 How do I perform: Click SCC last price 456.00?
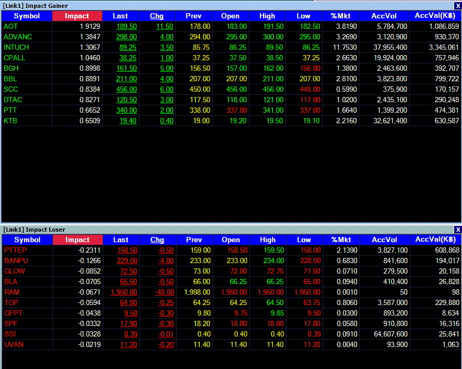(127, 89)
